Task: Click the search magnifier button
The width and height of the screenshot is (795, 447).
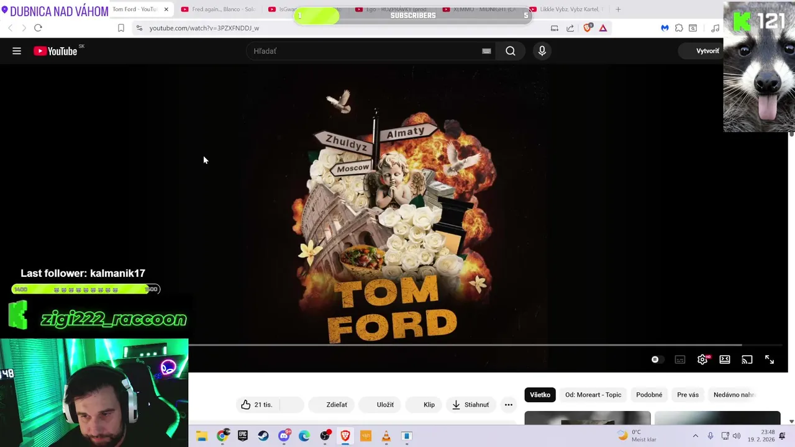Action: (511, 51)
